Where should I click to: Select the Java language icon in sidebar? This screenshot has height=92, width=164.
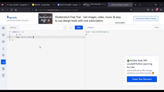[3, 48]
